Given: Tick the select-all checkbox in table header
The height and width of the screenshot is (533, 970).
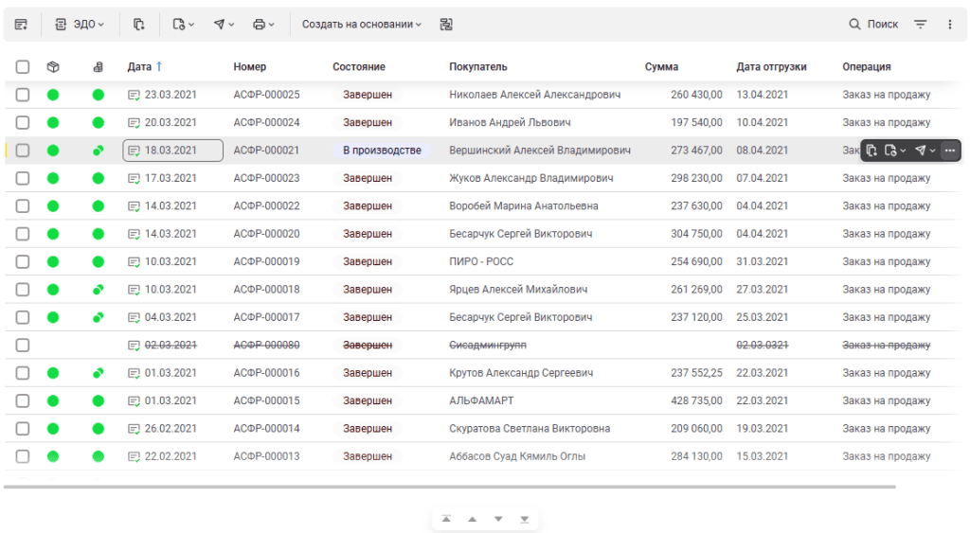Looking at the screenshot, I should point(23,67).
